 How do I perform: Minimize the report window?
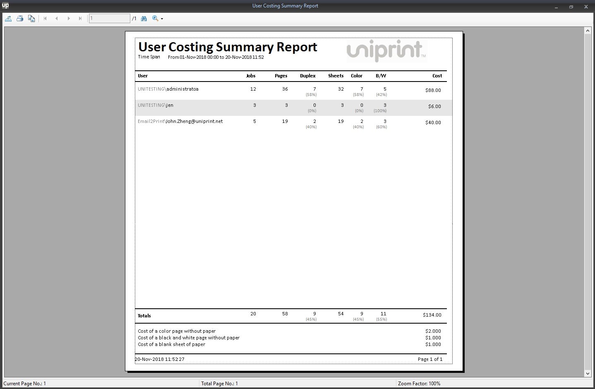click(557, 7)
